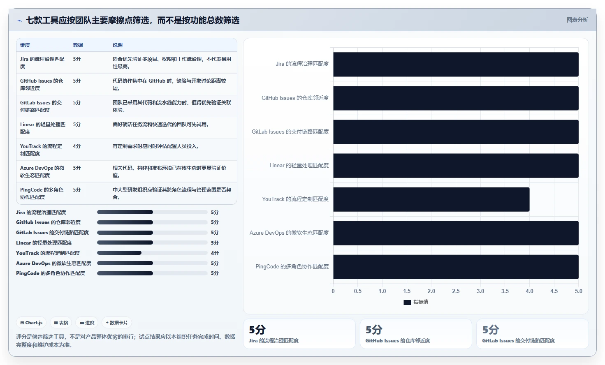Click the YouTrack 的流程定制匹配度 progress bar
Viewport: 605px width, 365px height.
click(x=152, y=253)
